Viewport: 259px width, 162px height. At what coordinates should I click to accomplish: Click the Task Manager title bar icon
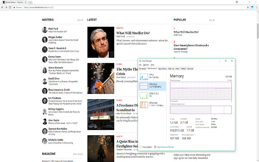click(140, 61)
